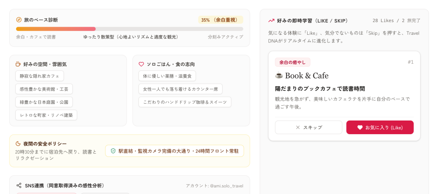Click the coffee emoji beside Book & Cafe
This screenshot has height=194, width=435.
tap(279, 75)
